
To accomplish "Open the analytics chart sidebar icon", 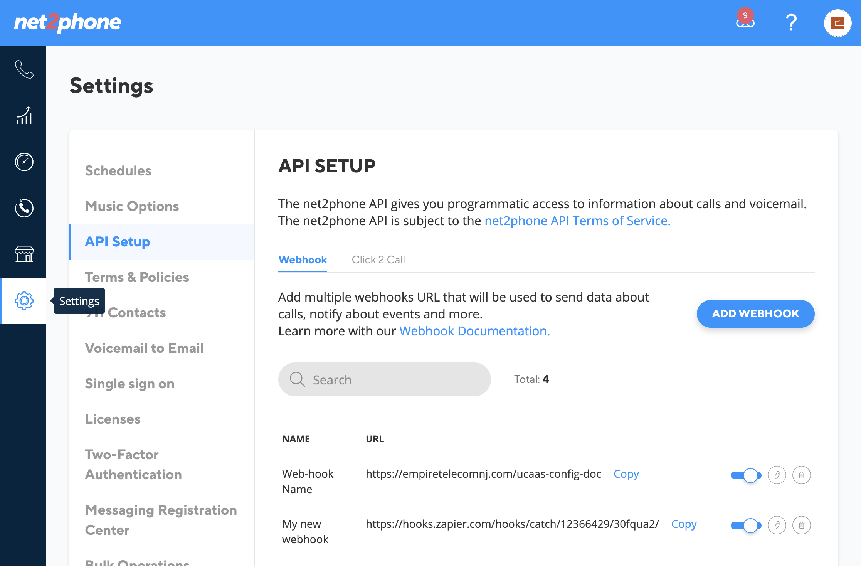I will [24, 116].
